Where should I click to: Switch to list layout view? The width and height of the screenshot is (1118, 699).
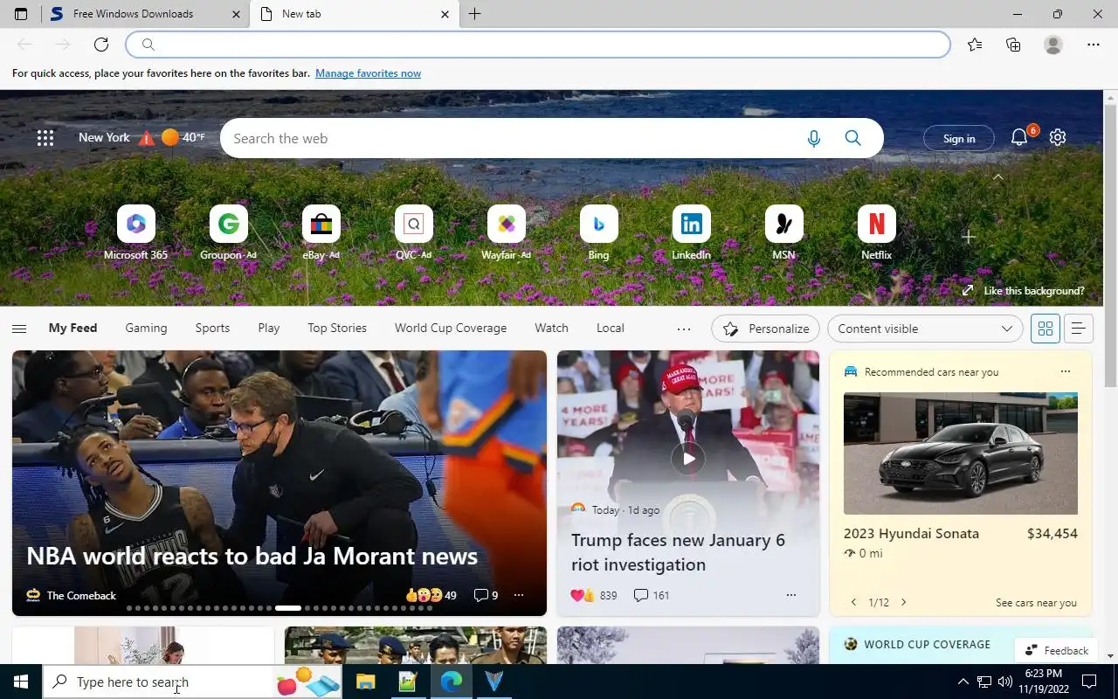[1079, 329]
